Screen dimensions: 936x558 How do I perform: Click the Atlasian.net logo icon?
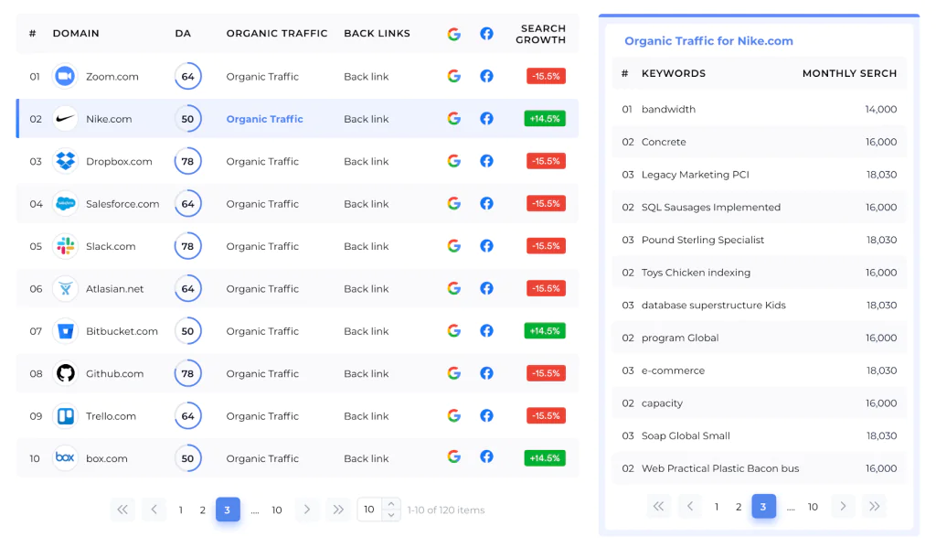click(x=65, y=288)
